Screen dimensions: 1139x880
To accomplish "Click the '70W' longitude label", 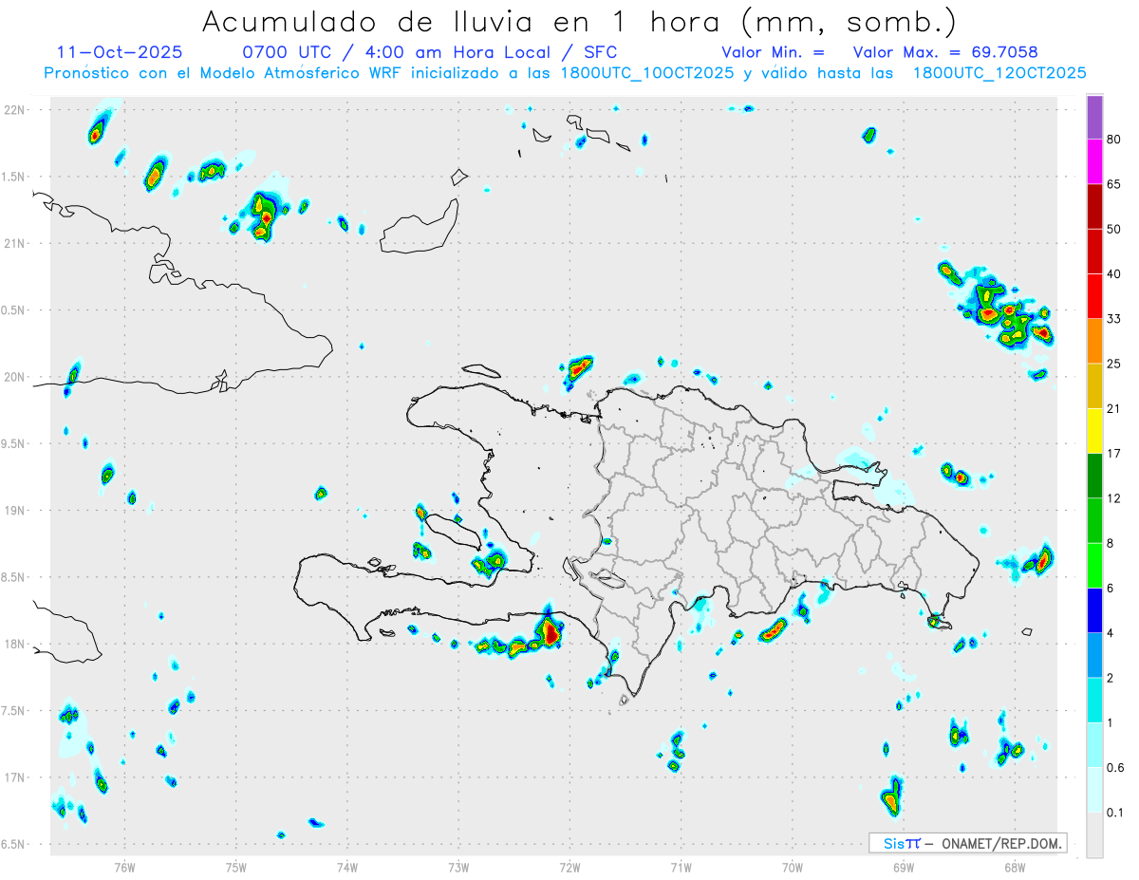I will tap(793, 868).
